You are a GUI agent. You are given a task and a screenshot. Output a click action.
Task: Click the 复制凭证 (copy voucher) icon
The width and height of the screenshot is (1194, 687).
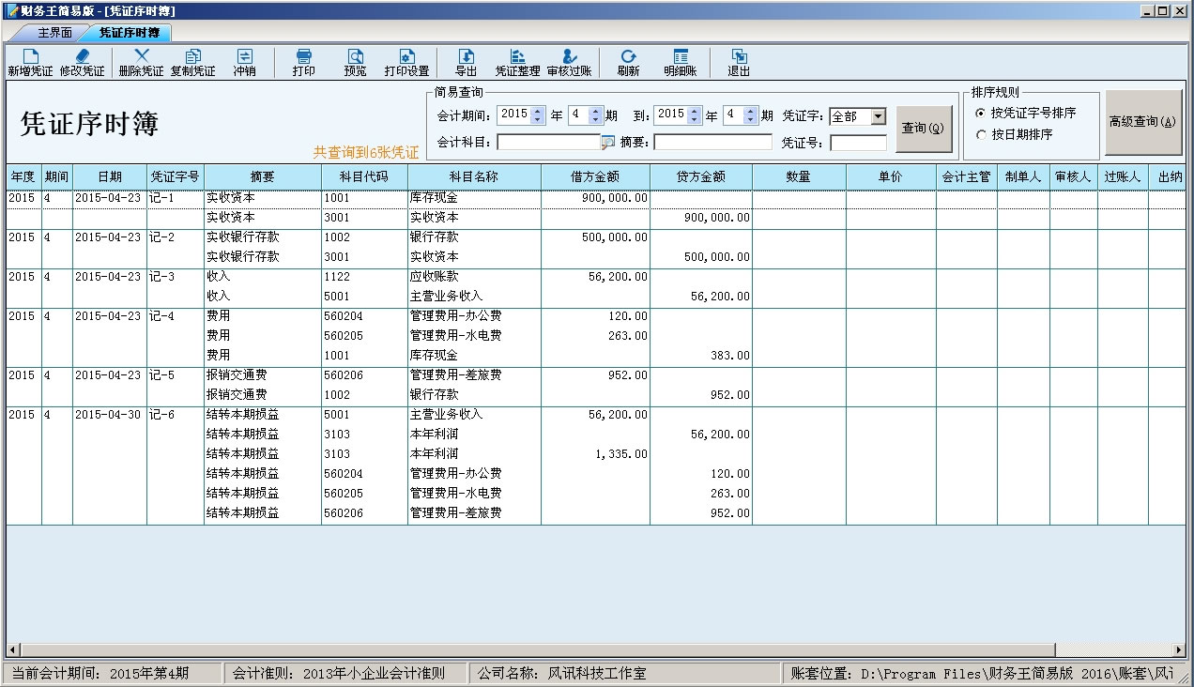point(192,63)
